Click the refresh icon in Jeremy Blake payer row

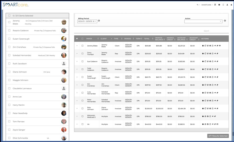pos(205,46)
